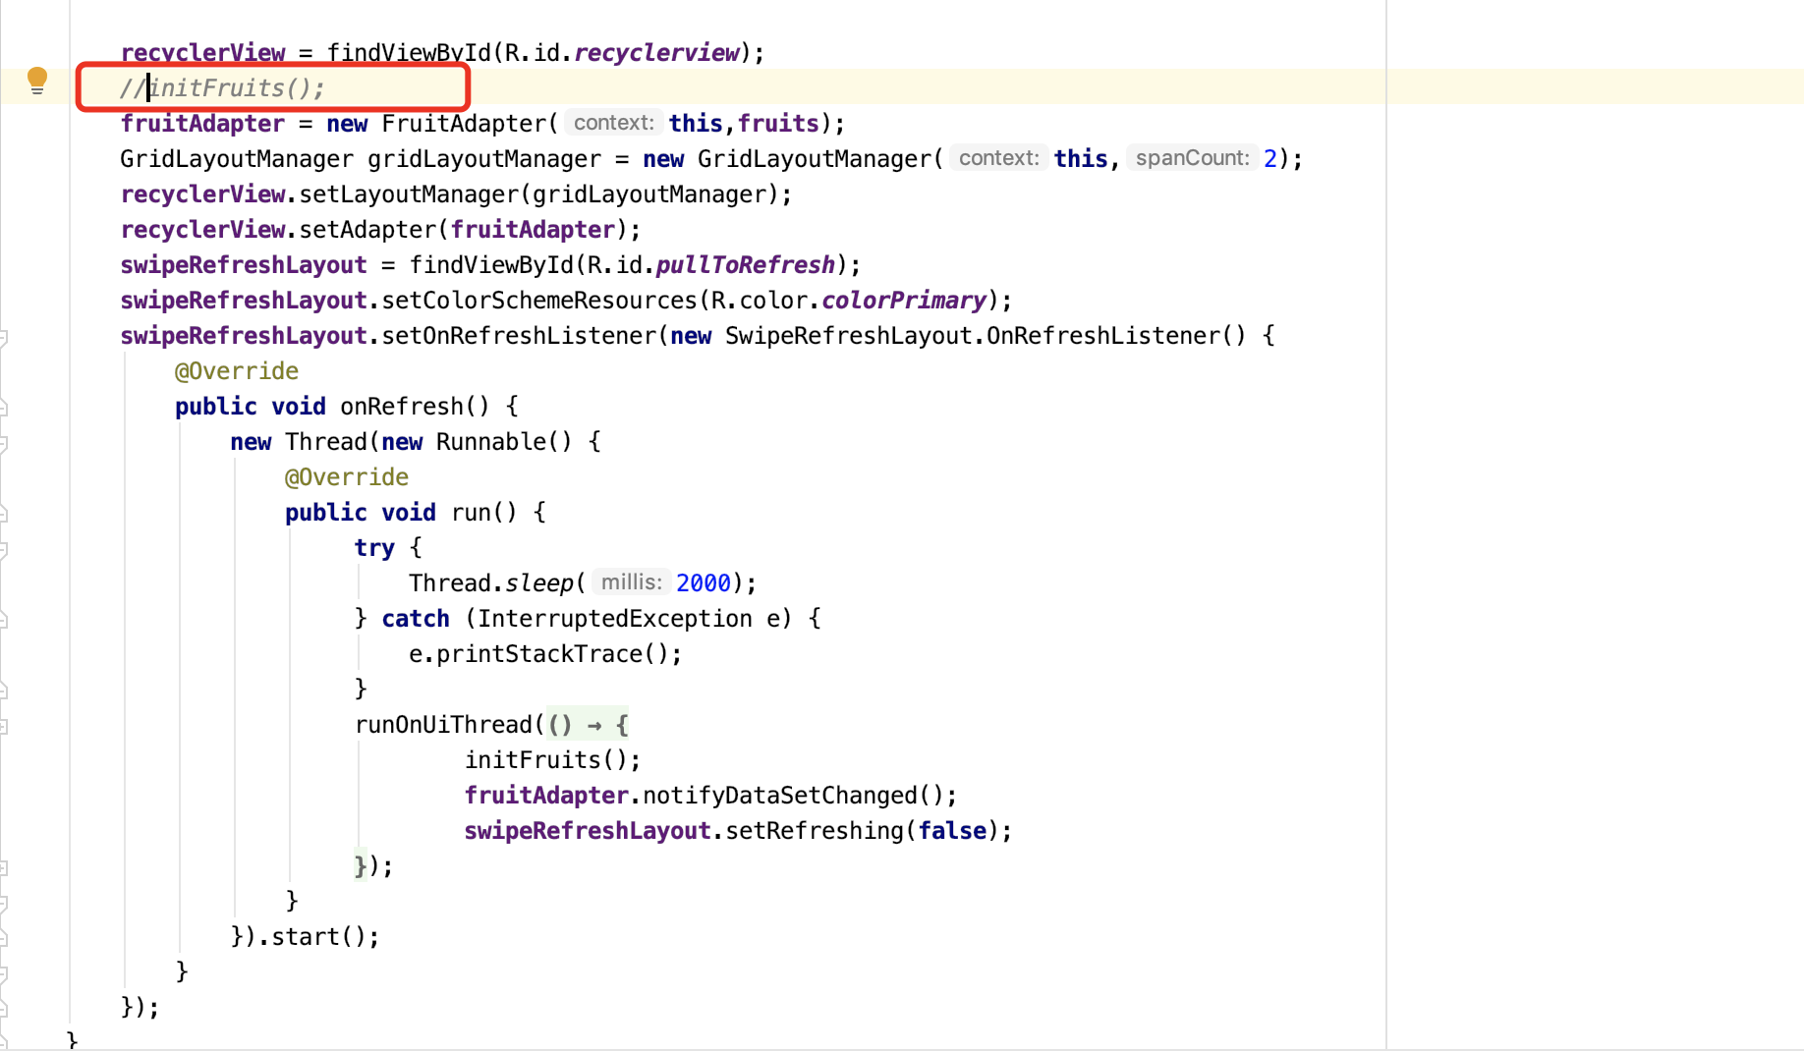This screenshot has height=1051, width=1804.
Task: Click 'initFruits();' inside runOnUiThread
Action: point(552,760)
